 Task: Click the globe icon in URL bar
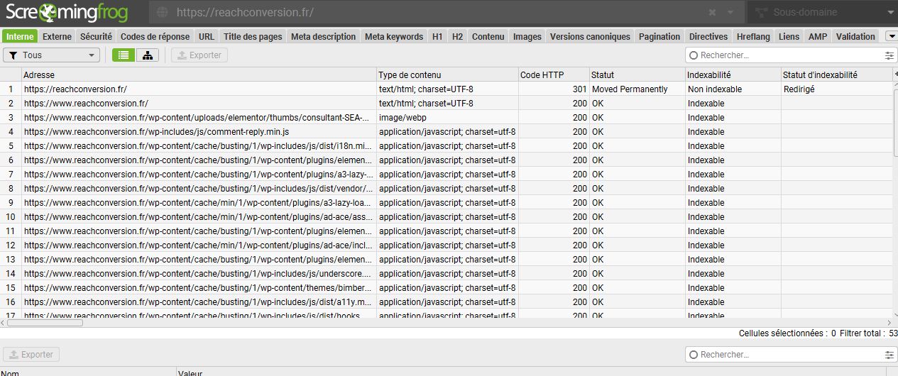[163, 13]
